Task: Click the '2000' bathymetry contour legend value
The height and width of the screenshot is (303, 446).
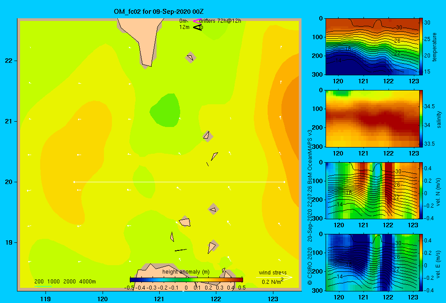Action: [x=70, y=282]
